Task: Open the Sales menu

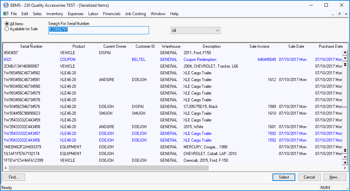Action: 37,14
